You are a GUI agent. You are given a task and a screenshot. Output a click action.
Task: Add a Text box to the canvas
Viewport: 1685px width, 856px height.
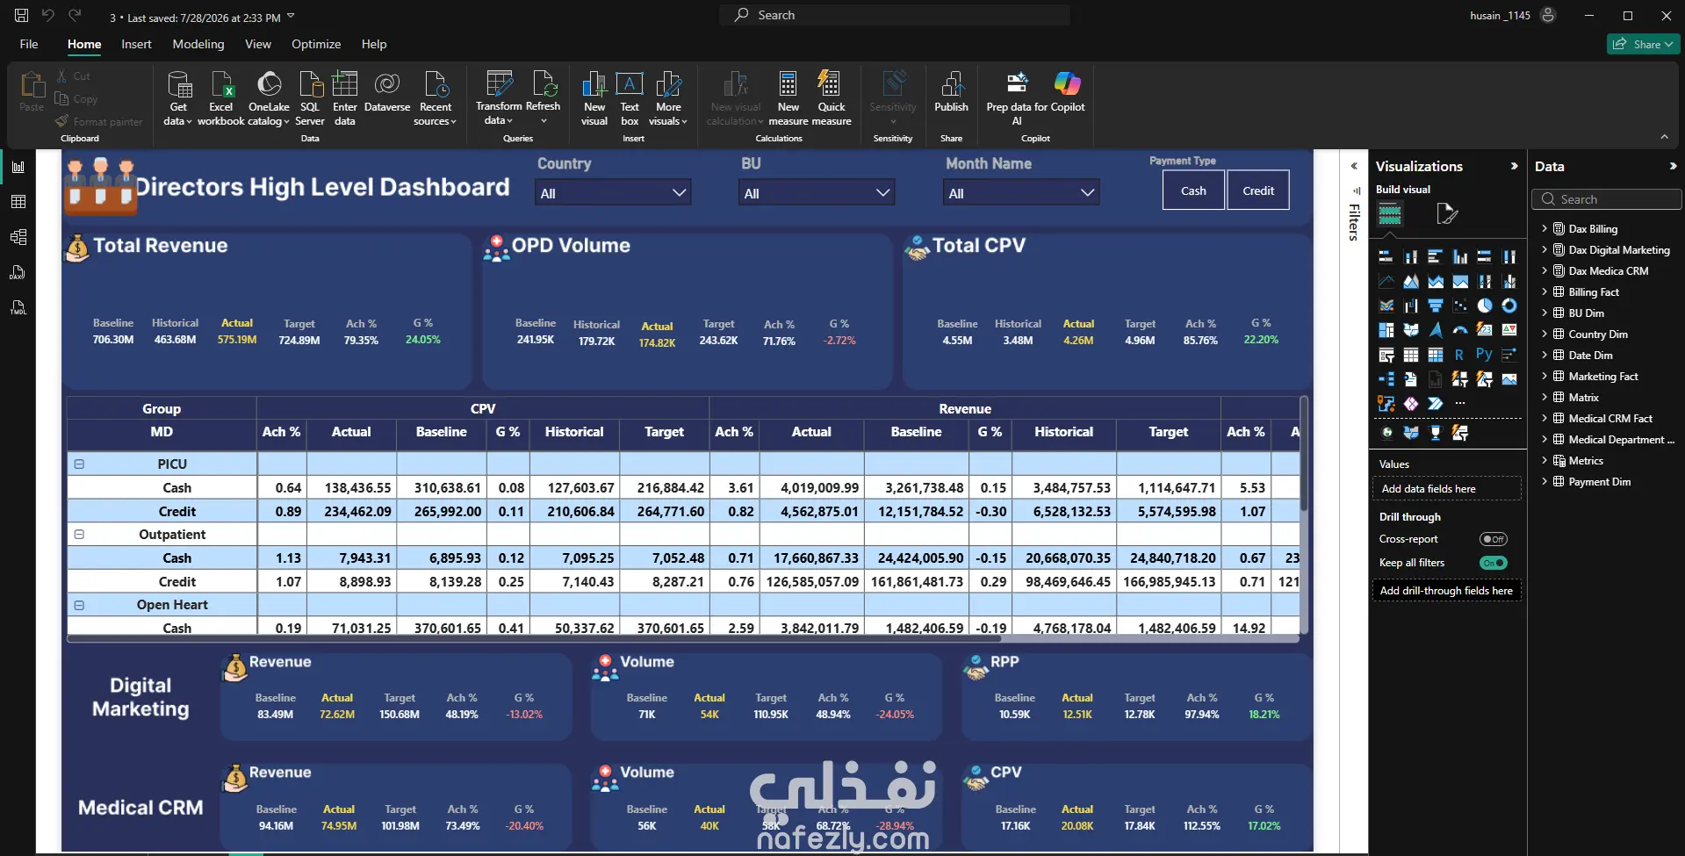tap(630, 98)
